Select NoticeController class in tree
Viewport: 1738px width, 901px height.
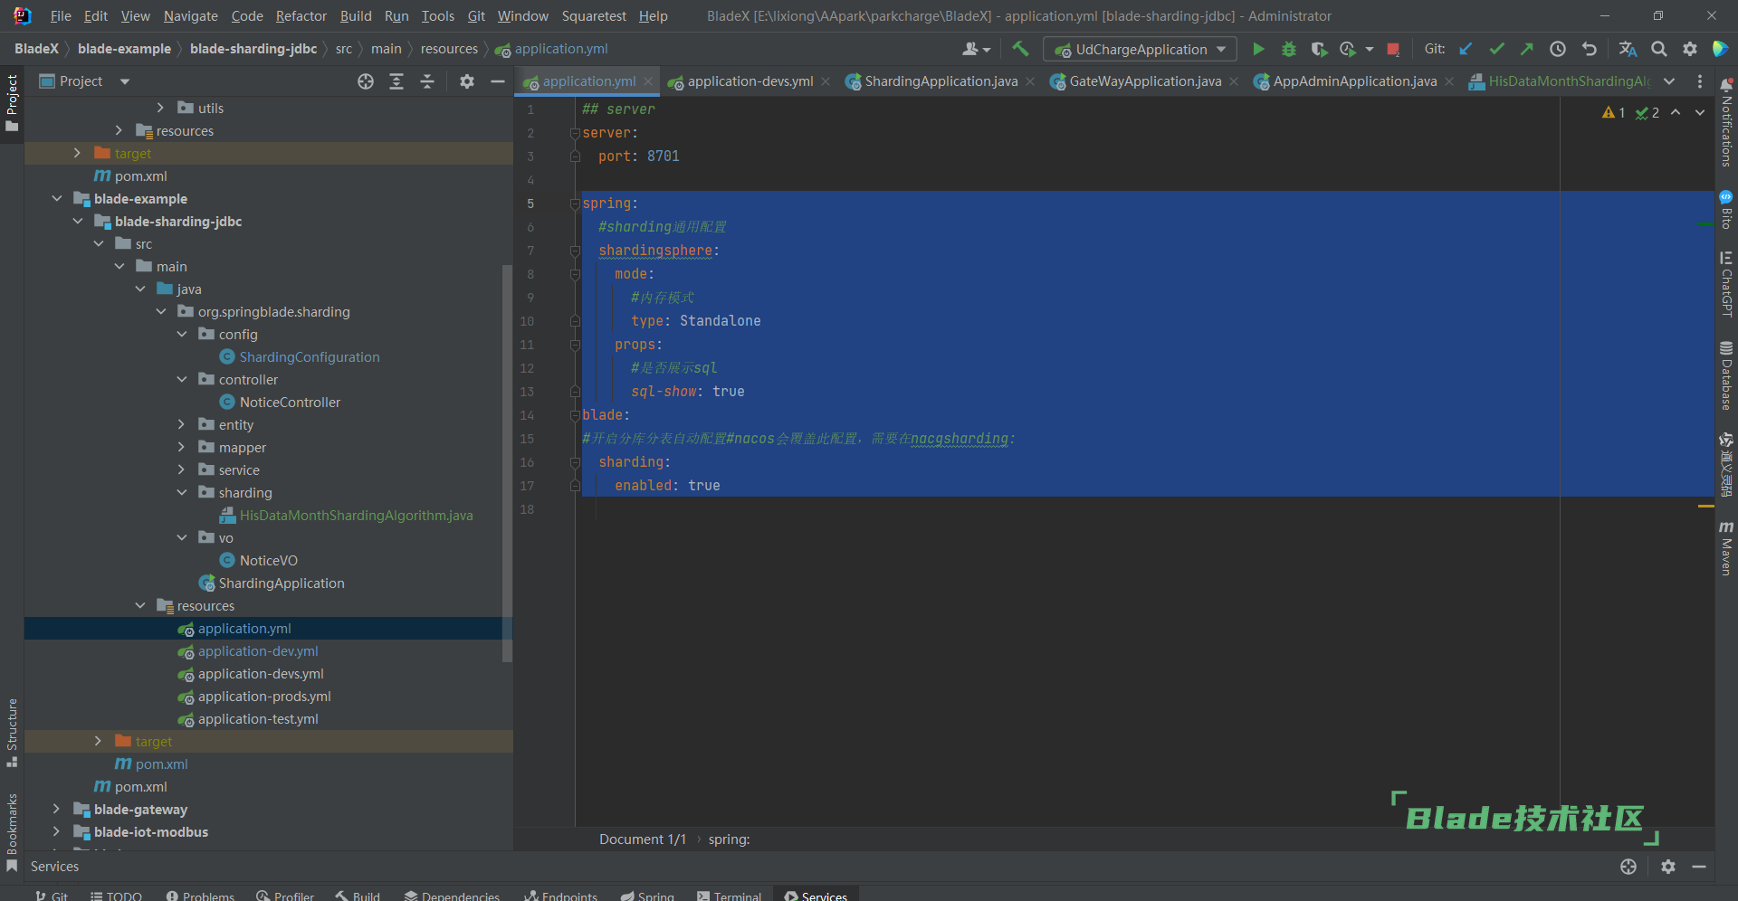click(x=290, y=402)
